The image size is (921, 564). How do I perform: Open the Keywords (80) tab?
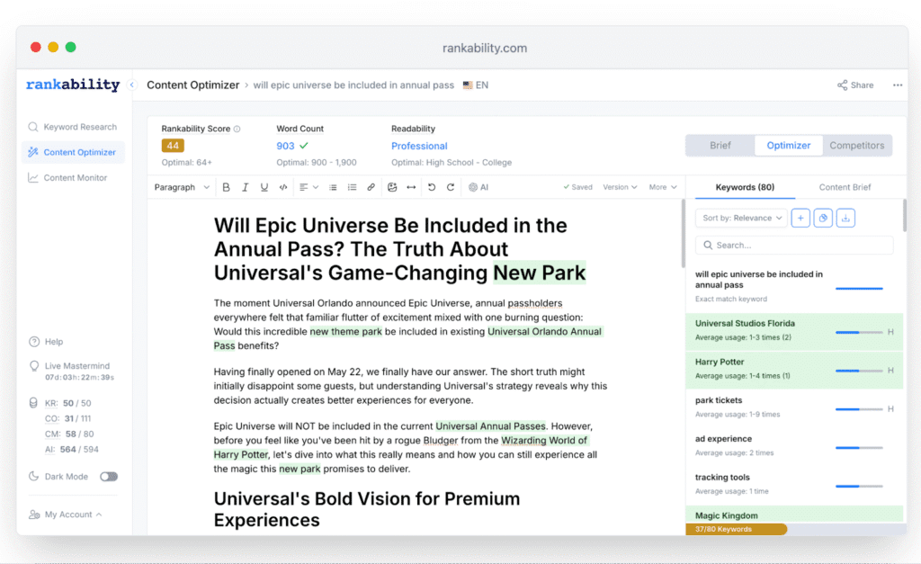pos(745,187)
